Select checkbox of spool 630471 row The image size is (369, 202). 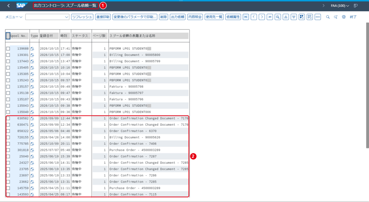(x=8, y=125)
